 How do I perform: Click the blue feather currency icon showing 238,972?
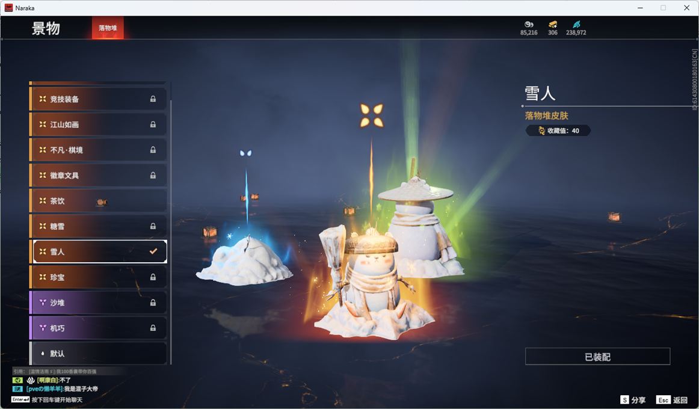coord(576,24)
